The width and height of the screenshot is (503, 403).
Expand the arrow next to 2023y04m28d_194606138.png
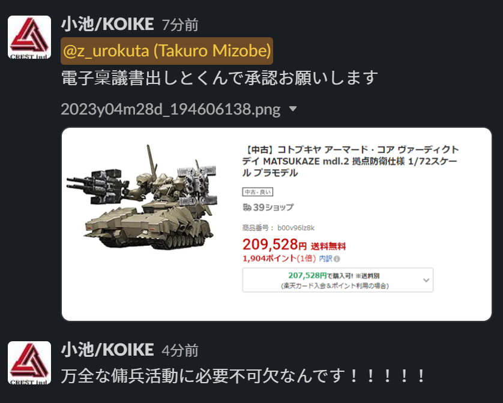(x=292, y=109)
